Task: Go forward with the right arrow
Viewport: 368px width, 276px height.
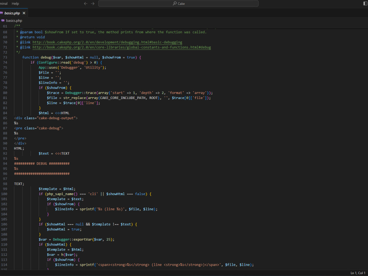Action: coord(93,4)
